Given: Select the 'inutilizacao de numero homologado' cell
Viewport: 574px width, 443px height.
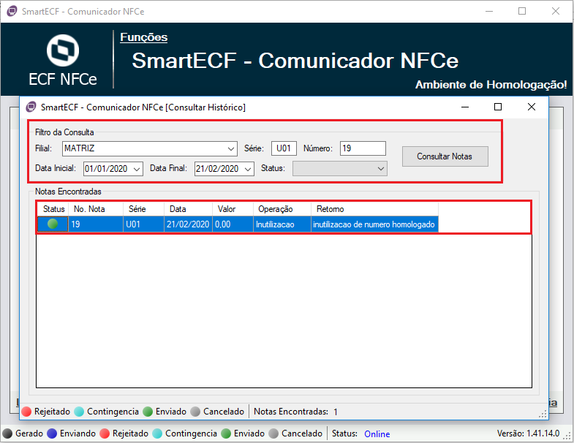Looking at the screenshot, I should point(374,224).
